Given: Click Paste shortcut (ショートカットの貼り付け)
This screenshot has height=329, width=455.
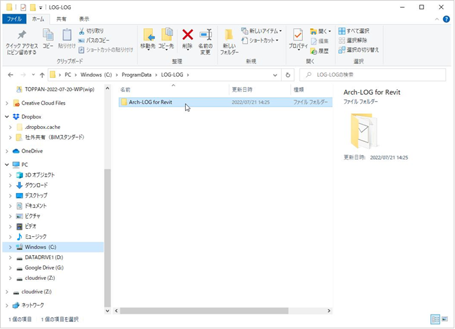Looking at the screenshot, I should point(106,50).
